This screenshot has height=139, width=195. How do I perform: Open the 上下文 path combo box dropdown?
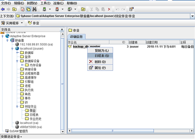point(193,16)
